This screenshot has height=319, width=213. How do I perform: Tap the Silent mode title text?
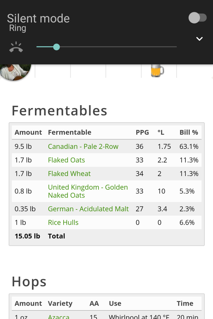pyautogui.click(x=38, y=18)
